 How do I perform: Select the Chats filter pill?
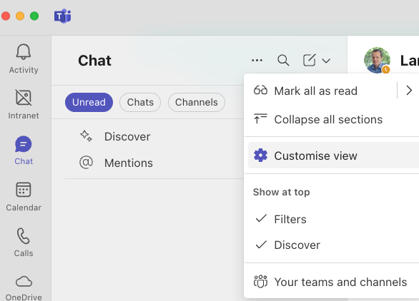pyautogui.click(x=140, y=102)
